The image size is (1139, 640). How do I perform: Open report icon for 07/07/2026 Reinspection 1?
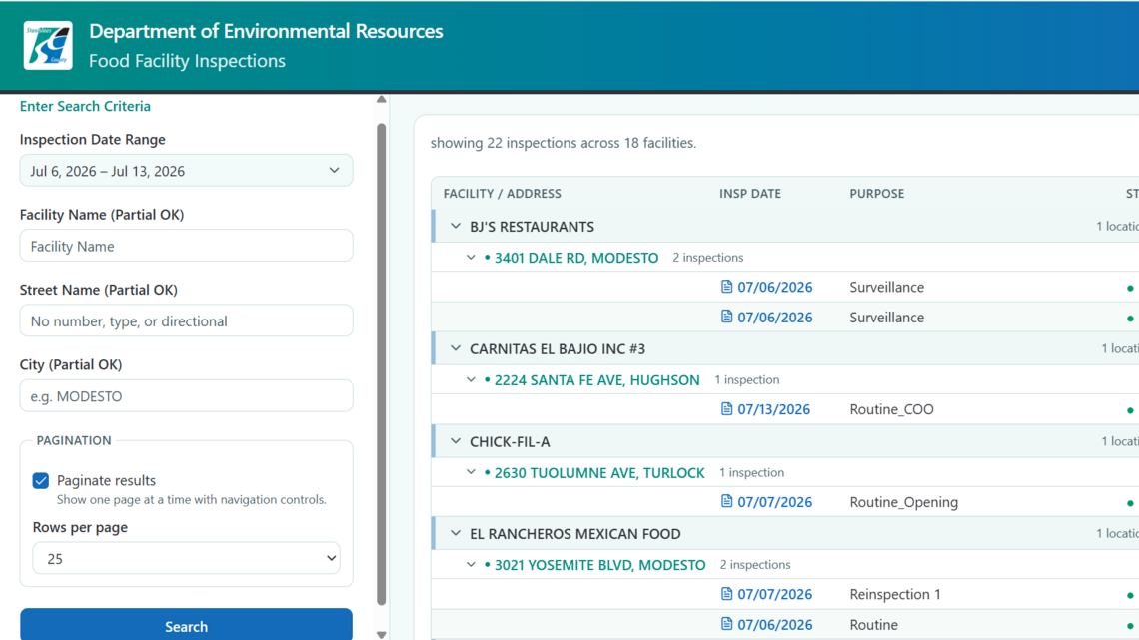click(726, 593)
